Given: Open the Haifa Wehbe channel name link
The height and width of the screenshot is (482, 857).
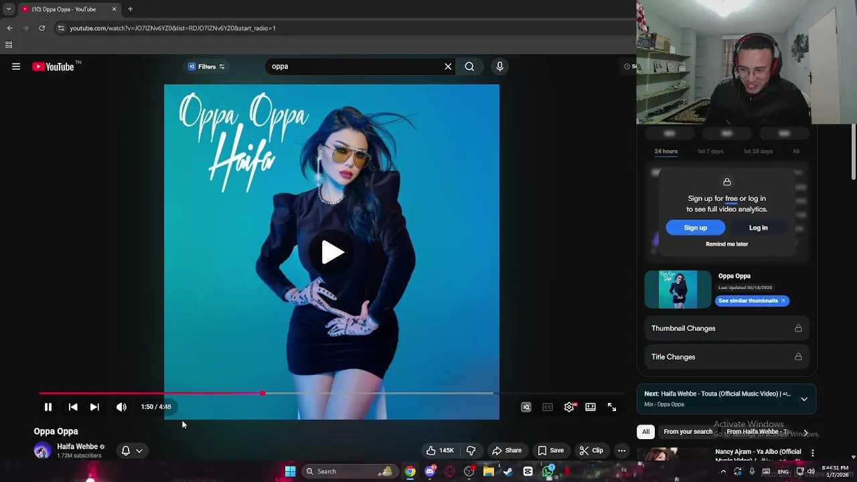Looking at the screenshot, I should click(77, 447).
